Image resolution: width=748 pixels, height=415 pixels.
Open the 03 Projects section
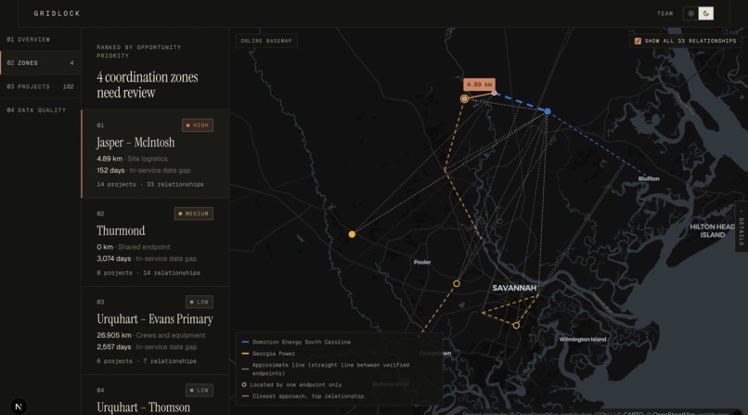[41, 86]
